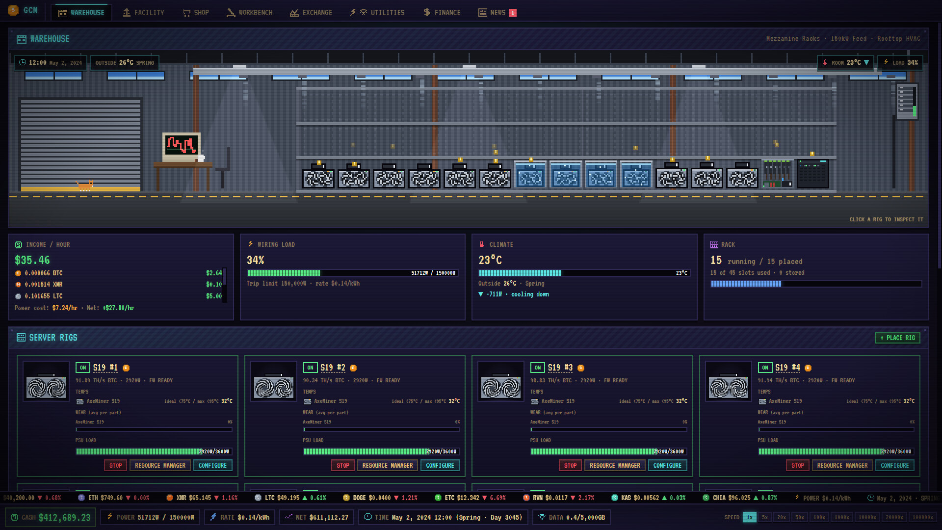Viewport: 942px width, 530px height.
Task: Click the Data 0.4/5,000GB status item
Action: click(x=572, y=517)
